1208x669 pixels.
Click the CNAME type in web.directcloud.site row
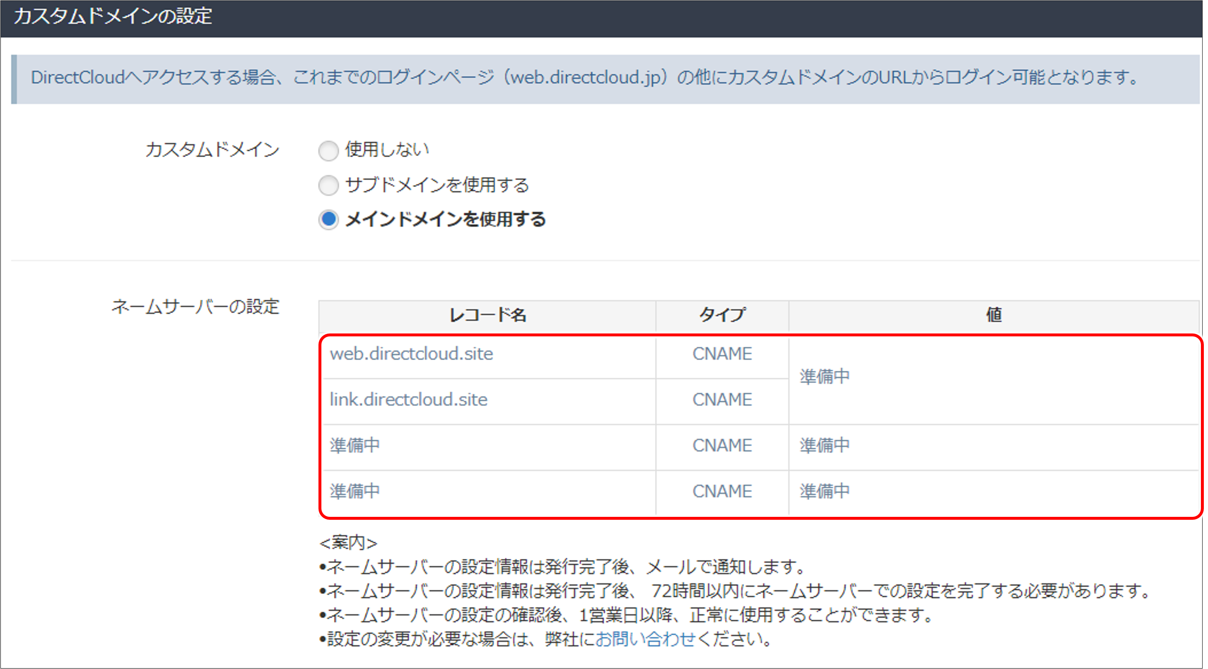(x=722, y=354)
